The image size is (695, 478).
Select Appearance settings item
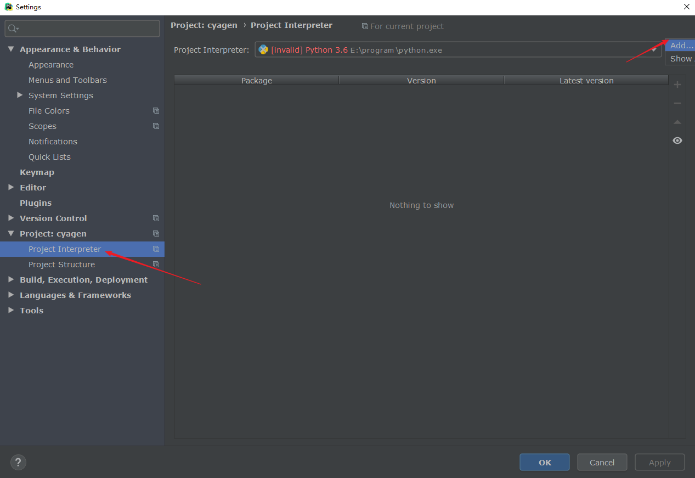click(x=51, y=65)
